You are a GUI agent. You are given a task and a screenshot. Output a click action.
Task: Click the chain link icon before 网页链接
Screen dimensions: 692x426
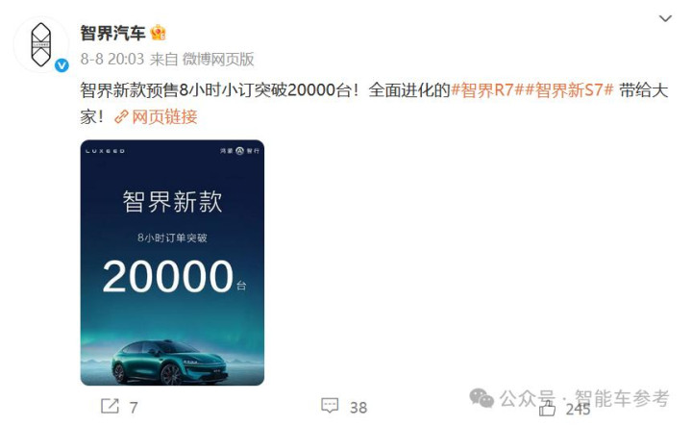pyautogui.click(x=121, y=117)
